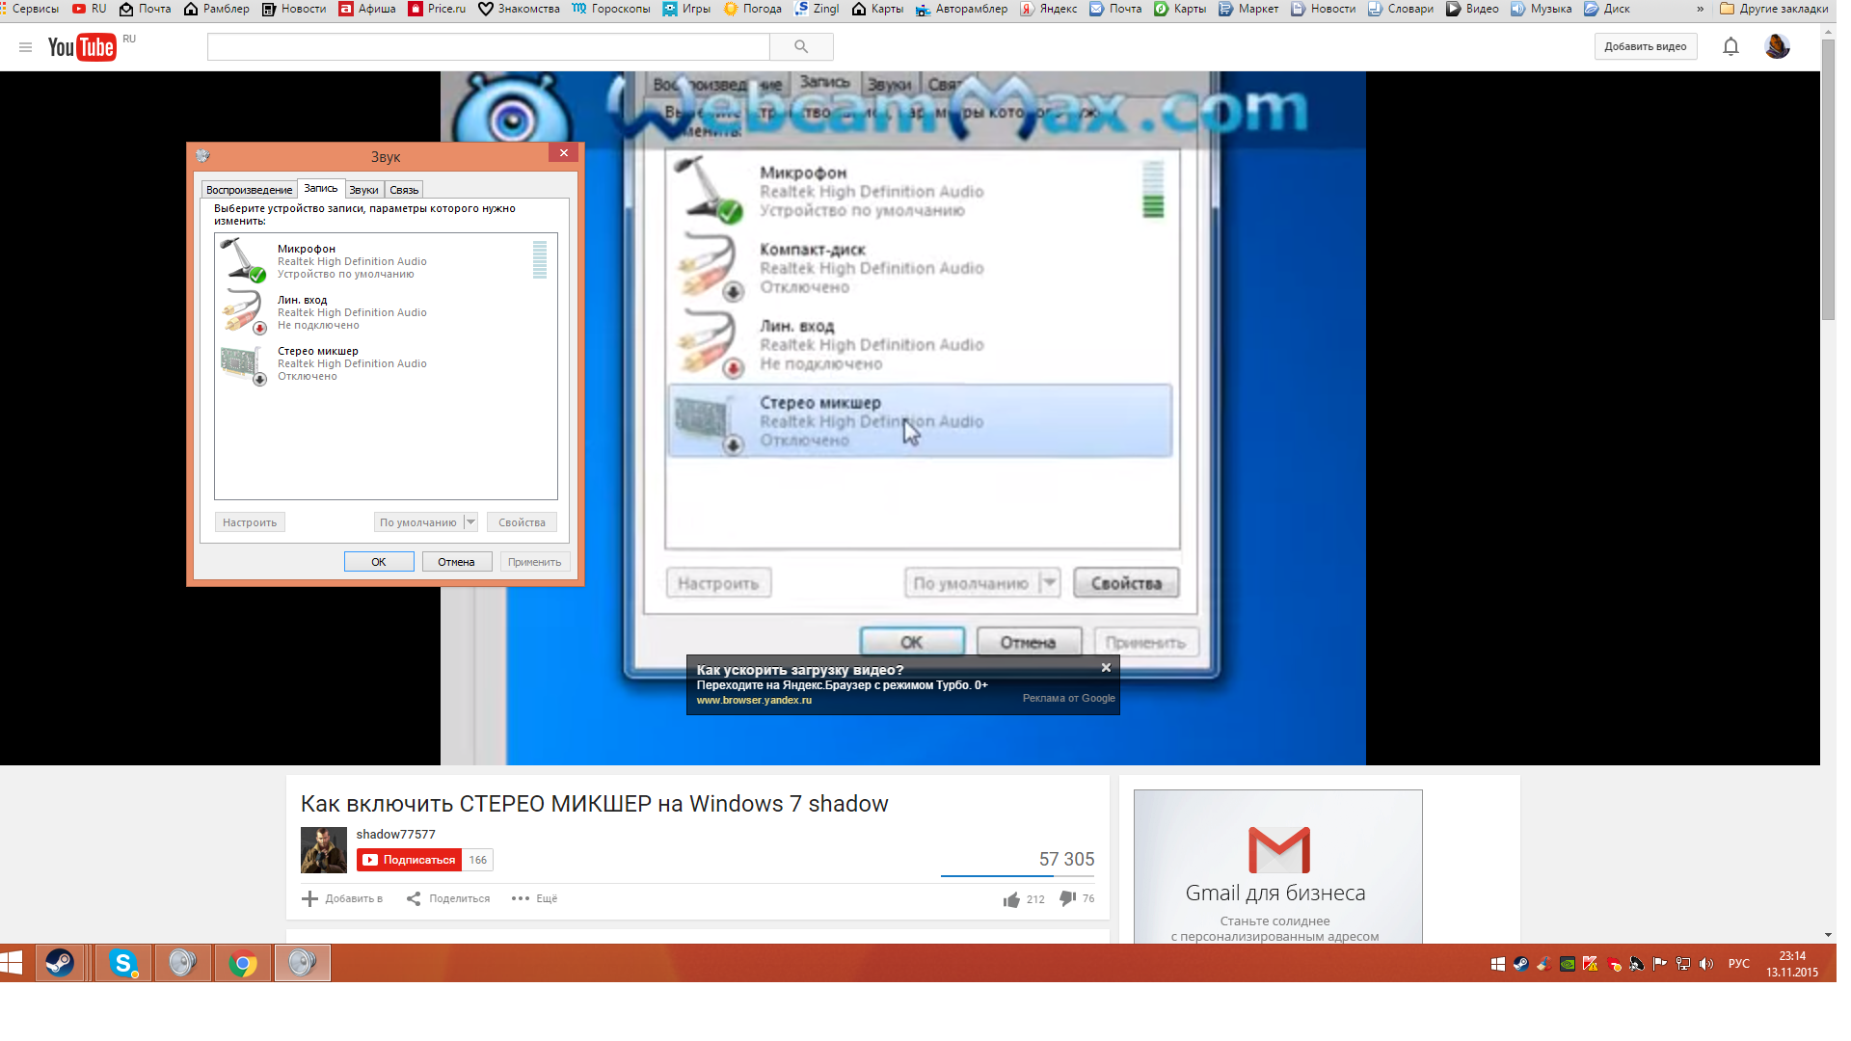Open the Windows Start button
The width and height of the screenshot is (1851, 1041).
[12, 963]
